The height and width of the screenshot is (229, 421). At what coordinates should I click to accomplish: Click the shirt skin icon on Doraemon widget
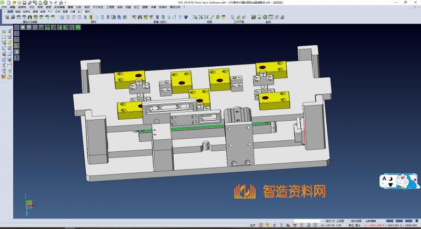pos(390,184)
